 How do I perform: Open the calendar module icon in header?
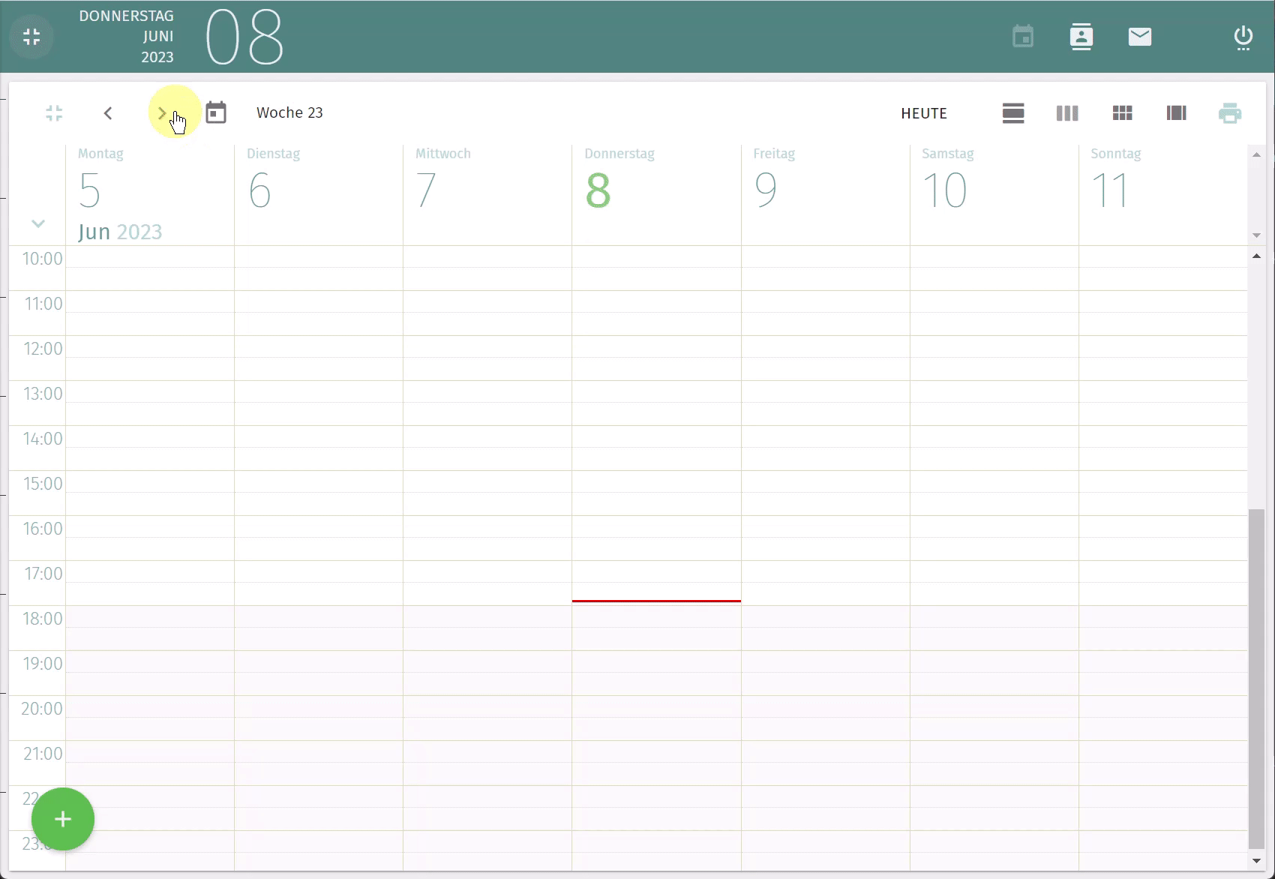[1023, 37]
